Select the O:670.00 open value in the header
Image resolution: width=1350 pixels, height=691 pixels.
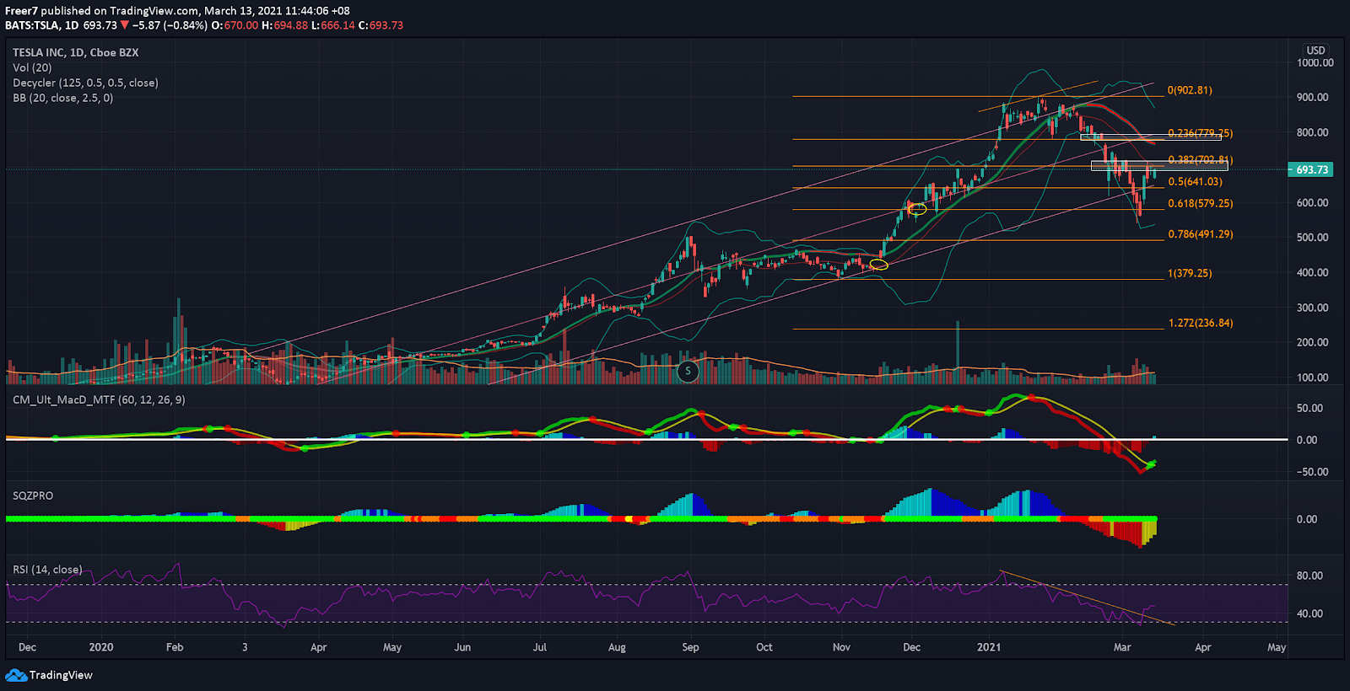(x=235, y=25)
